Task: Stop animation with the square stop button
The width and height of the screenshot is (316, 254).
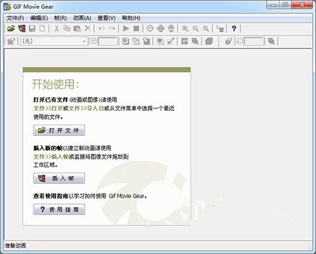Action: pos(137,29)
